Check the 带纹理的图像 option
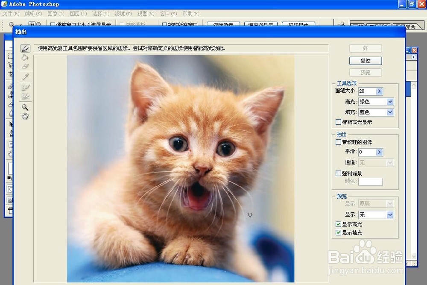The image size is (427, 285). tap(338, 142)
